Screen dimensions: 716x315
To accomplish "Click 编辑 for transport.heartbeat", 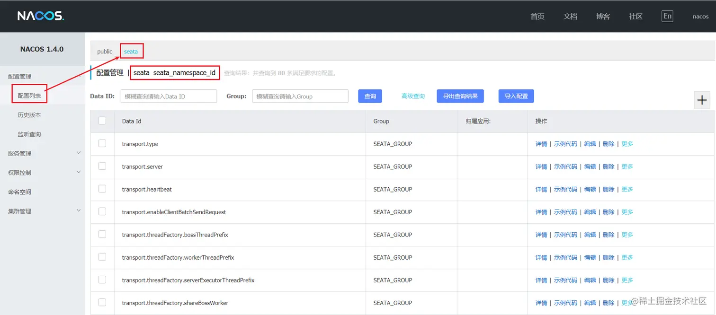I will 590,189.
